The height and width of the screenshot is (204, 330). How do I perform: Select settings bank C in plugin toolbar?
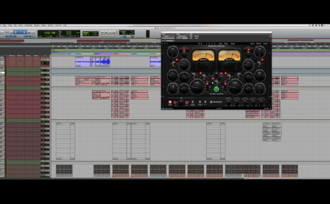pos(212,43)
